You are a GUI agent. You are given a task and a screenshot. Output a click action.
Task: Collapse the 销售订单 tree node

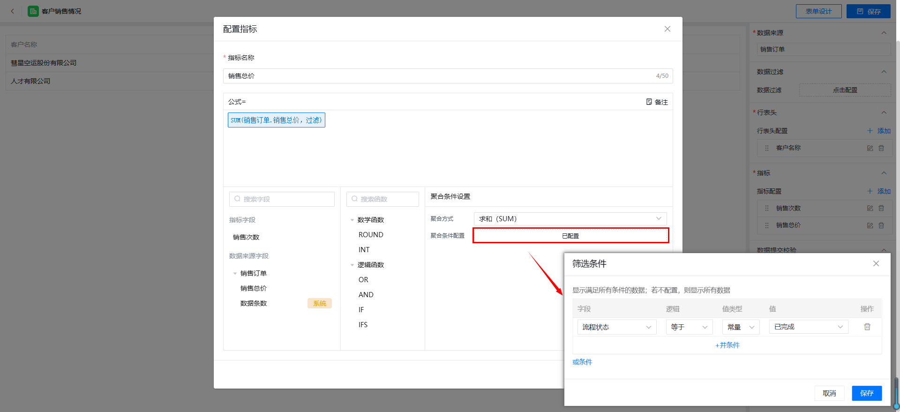coord(235,273)
